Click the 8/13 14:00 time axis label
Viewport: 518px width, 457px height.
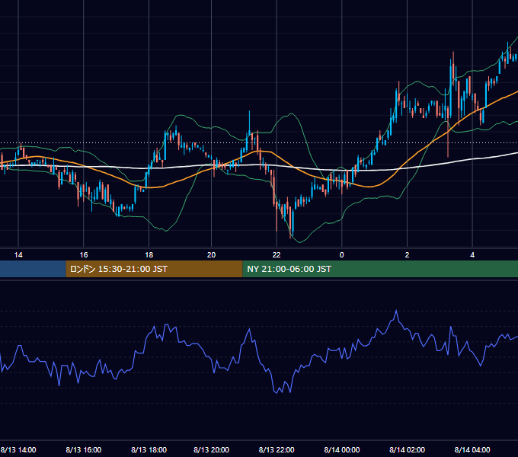click(18, 449)
